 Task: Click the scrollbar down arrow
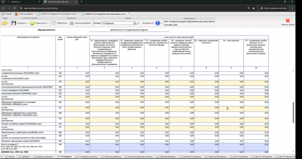293,152
